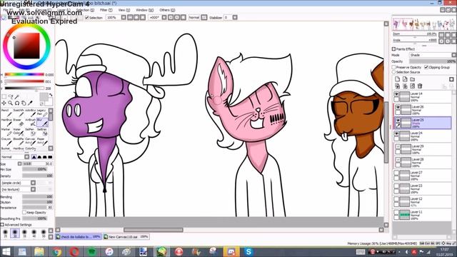Image resolution: width=457 pixels, height=257 pixels.
Task: Select the Rotate view tool
Action: click(17, 103)
